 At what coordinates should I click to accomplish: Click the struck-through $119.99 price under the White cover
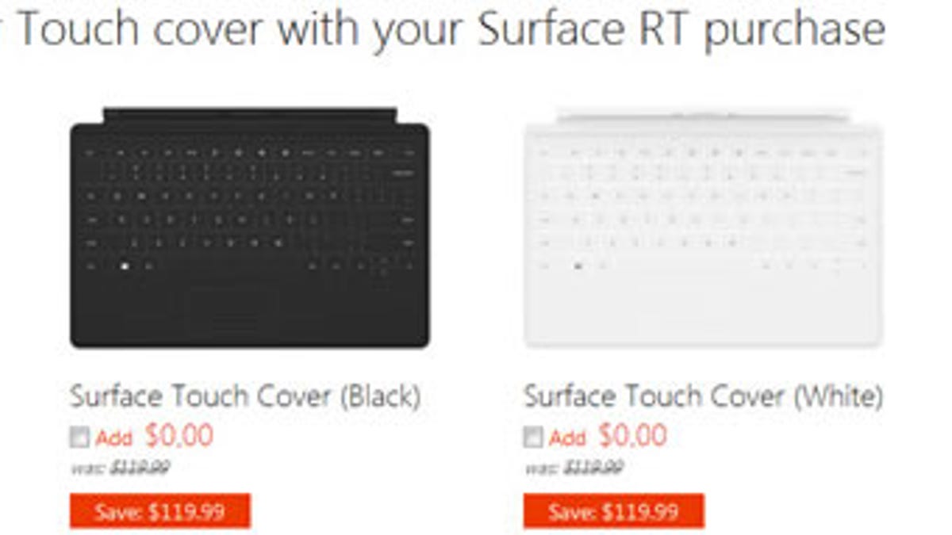point(593,468)
